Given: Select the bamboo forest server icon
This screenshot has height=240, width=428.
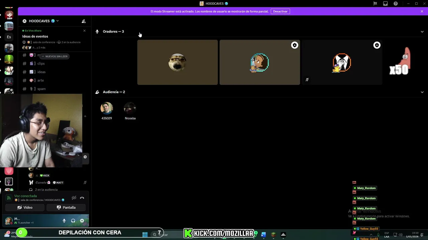Looking at the screenshot, I should (9, 59).
